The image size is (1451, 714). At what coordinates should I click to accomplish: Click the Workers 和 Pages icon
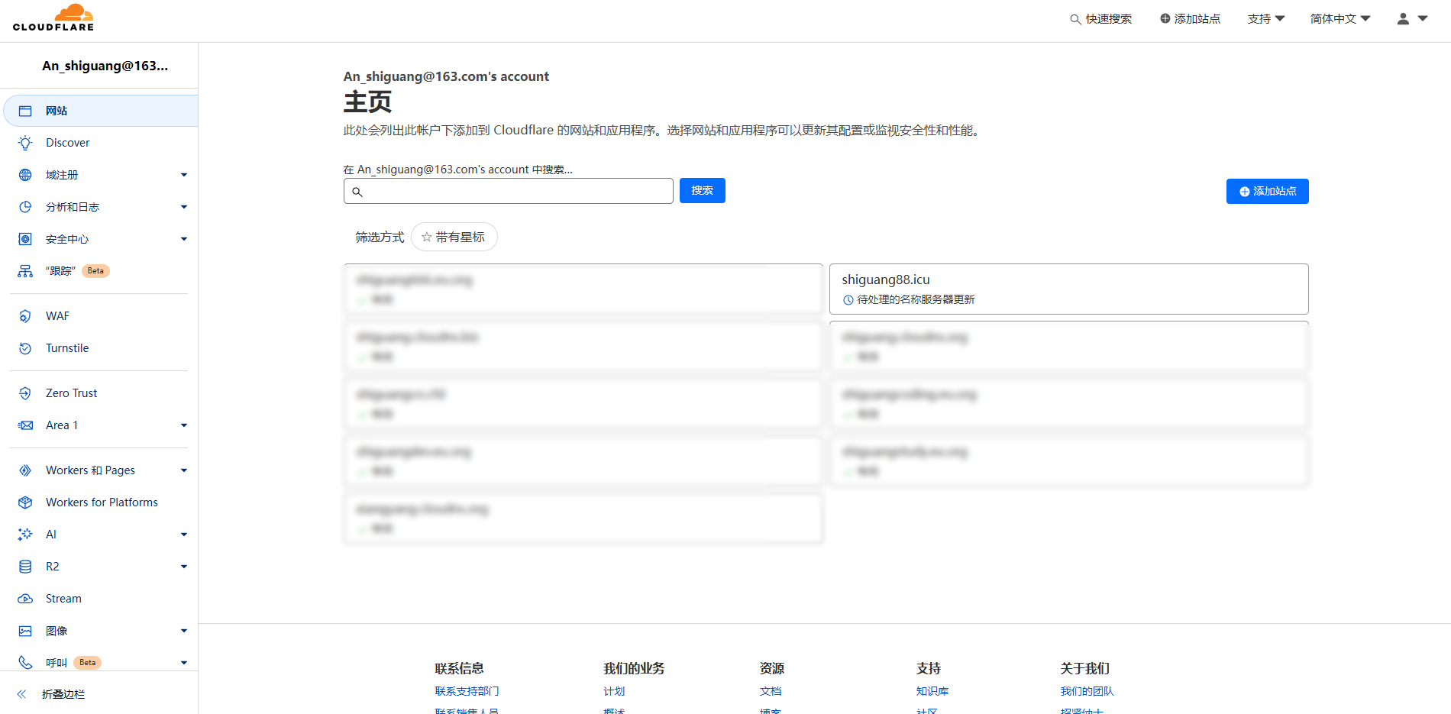(x=25, y=470)
